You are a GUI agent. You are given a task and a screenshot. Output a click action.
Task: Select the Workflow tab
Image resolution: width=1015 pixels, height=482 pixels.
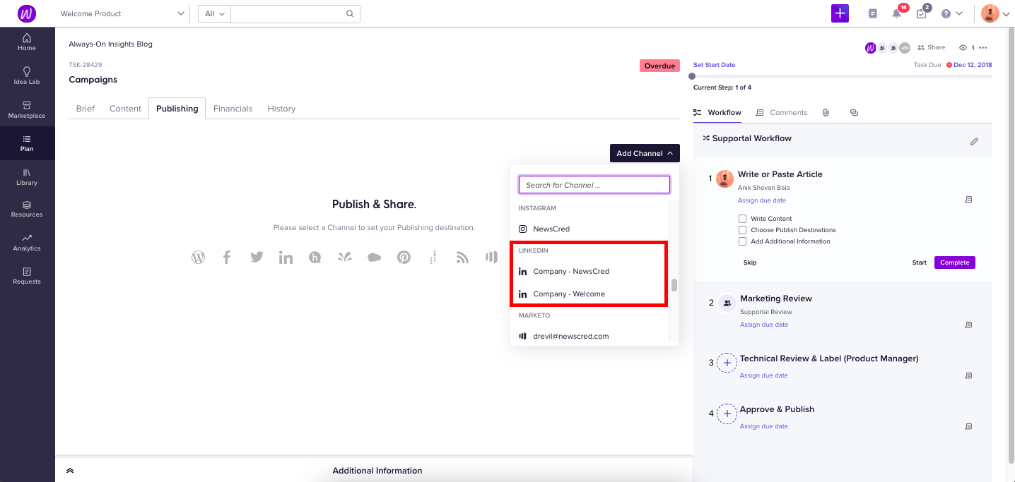click(717, 113)
